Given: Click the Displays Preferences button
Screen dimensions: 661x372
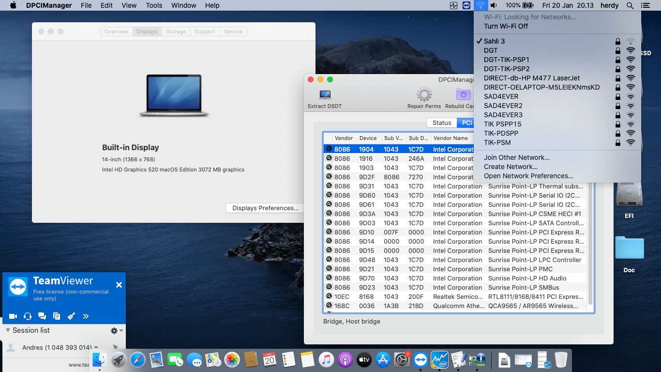Looking at the screenshot, I should 265,208.
